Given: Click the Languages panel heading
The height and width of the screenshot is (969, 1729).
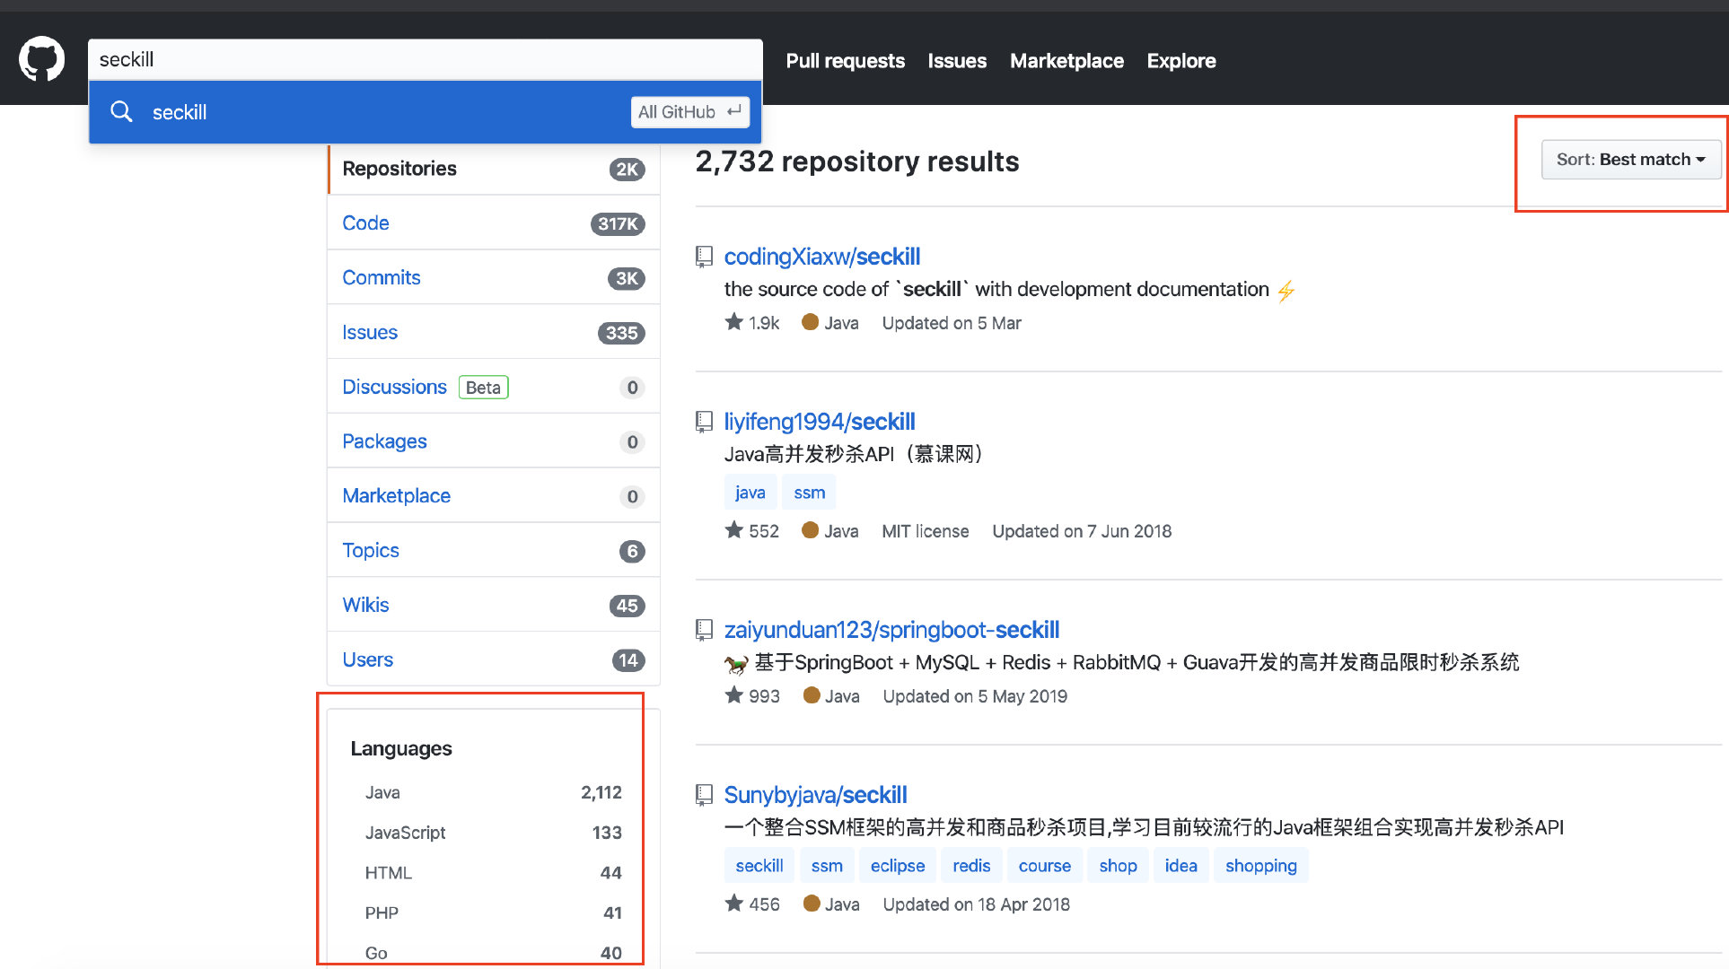Looking at the screenshot, I should pos(401,748).
